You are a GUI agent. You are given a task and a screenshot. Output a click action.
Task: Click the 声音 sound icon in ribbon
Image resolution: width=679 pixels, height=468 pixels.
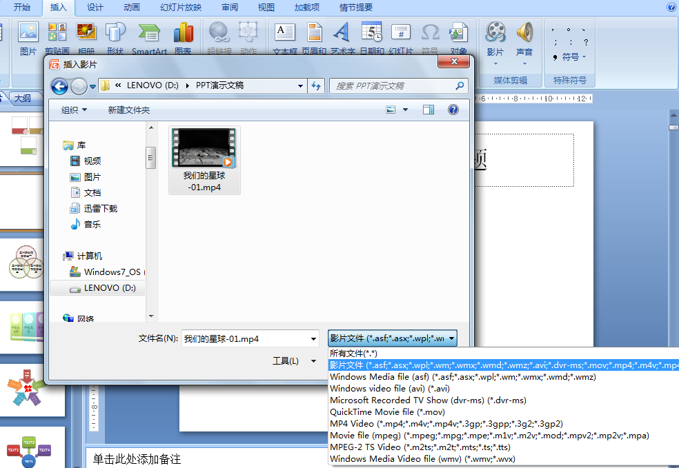(524, 33)
